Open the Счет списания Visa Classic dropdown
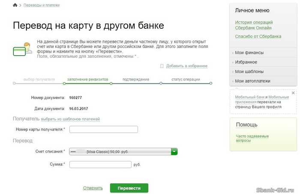This screenshot has height=194, width=300. point(123,152)
